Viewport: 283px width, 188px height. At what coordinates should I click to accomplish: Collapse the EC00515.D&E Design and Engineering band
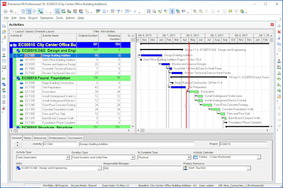pyautogui.click(x=15, y=51)
